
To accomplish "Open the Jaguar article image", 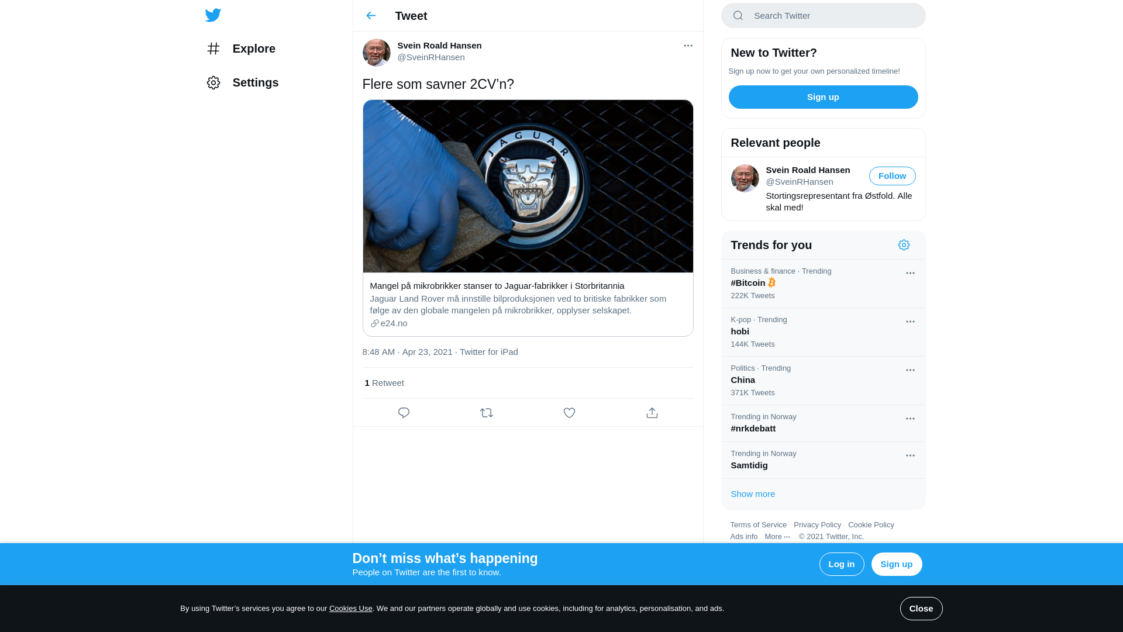I will [528, 186].
